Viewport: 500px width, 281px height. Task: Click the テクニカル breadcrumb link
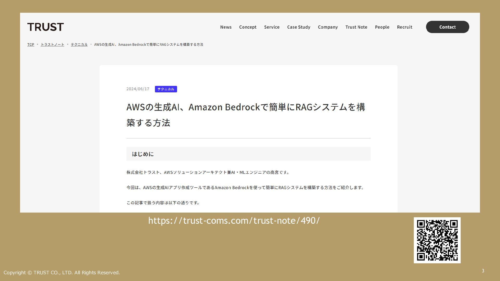(x=79, y=44)
